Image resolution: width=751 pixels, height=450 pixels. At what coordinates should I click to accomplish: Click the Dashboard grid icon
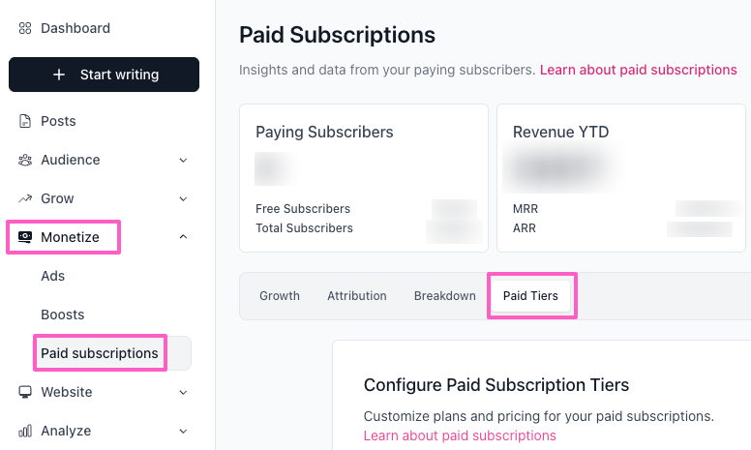click(x=25, y=28)
